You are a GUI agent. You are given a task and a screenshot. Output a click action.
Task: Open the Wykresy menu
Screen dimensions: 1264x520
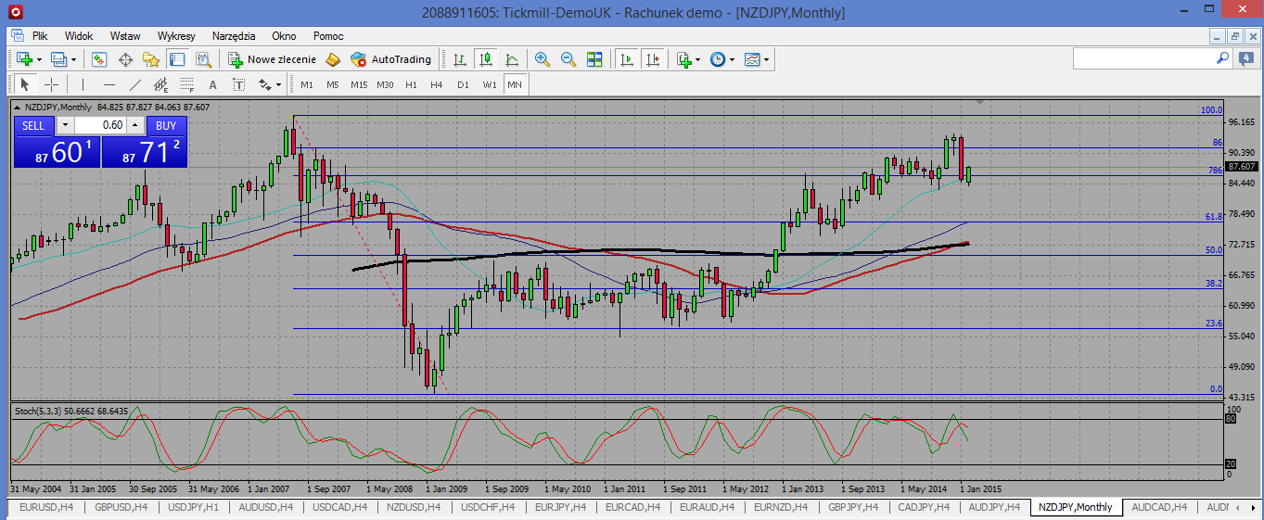coord(176,36)
